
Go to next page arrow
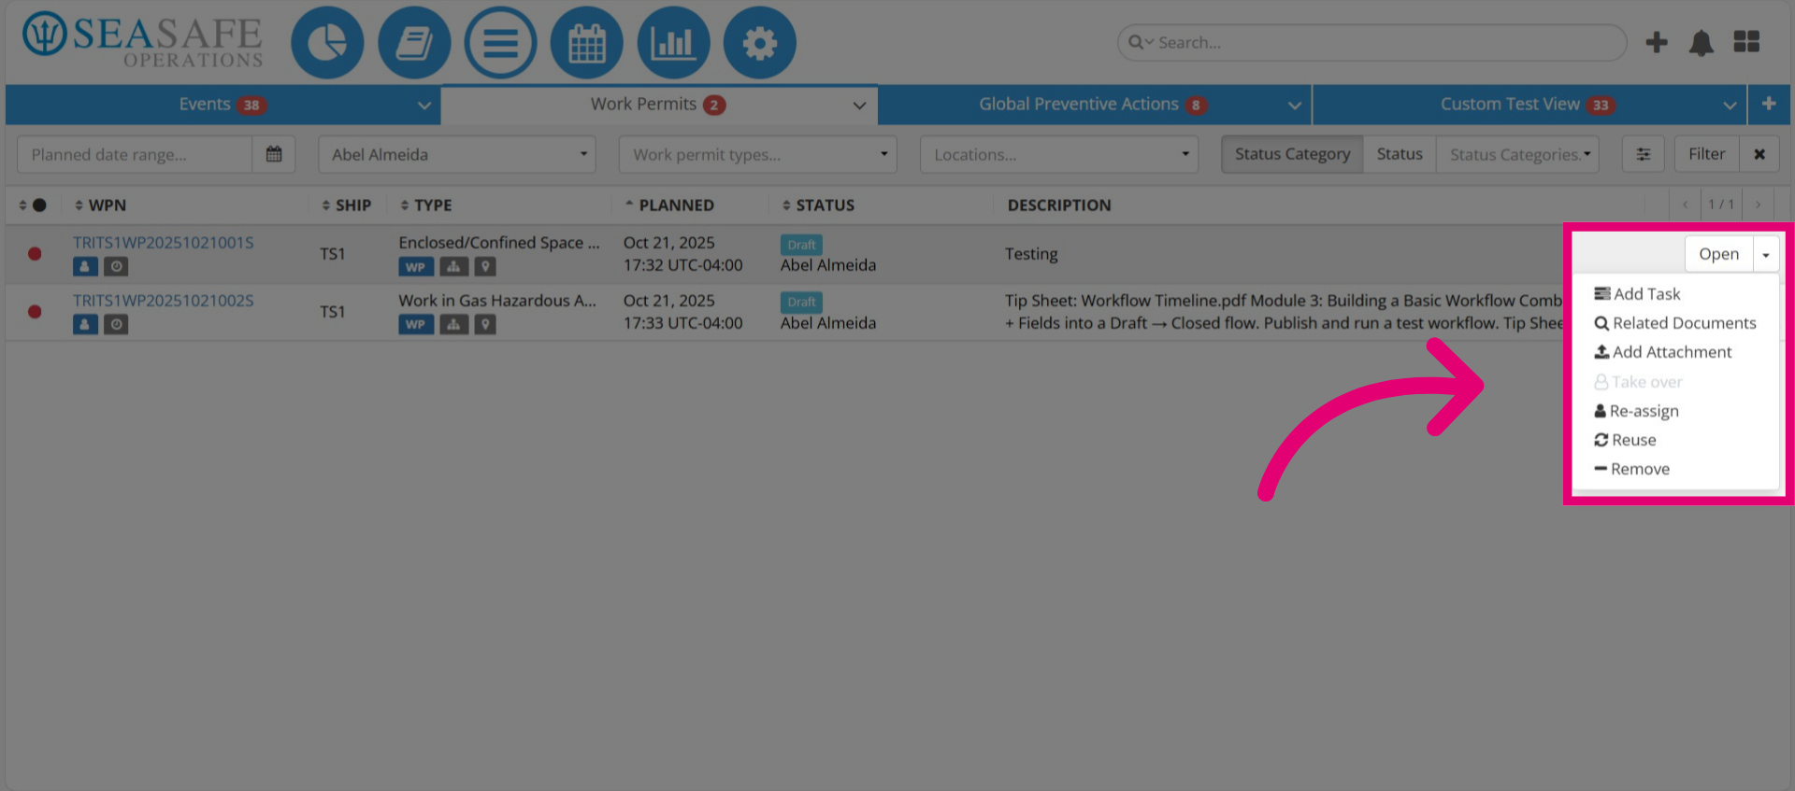[x=1758, y=205]
